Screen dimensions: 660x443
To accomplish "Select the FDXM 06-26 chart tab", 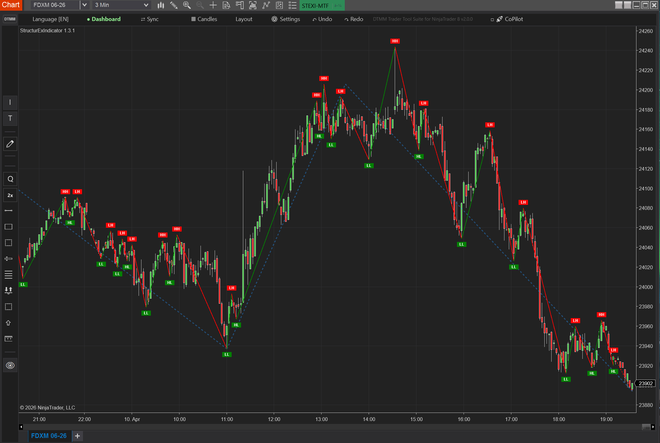I will pos(49,436).
